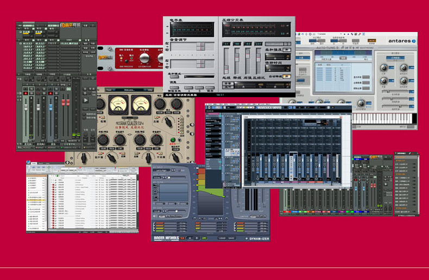Click the piano keyboard in Auto-Tune window

pos(384,118)
